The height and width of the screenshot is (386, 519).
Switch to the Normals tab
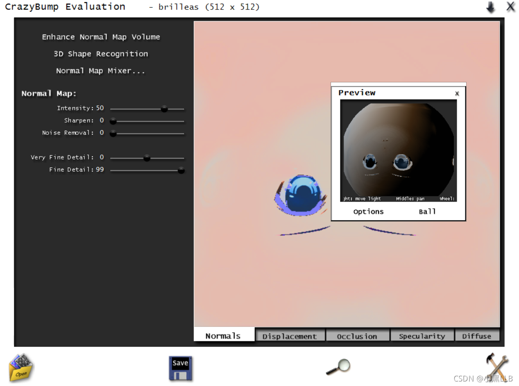pos(224,335)
